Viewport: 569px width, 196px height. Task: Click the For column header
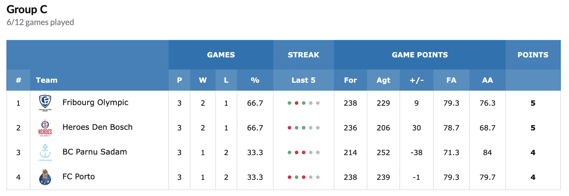coord(350,80)
